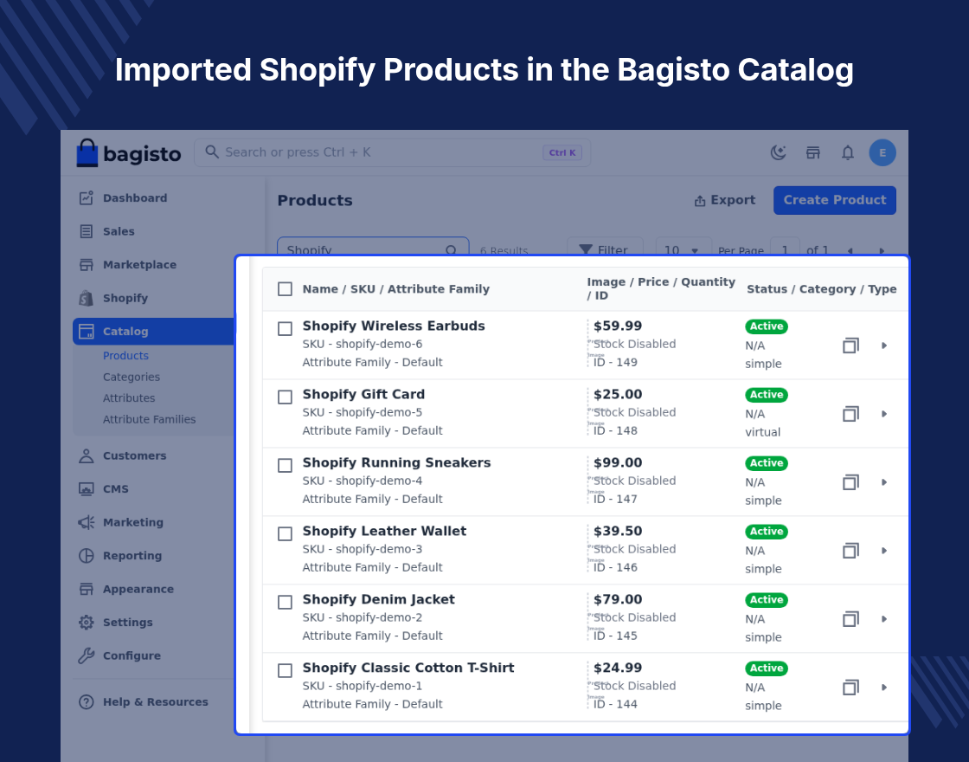Screen dimensions: 969x762
Task: Click the 'ID - 144' text
Action: pyautogui.click(x=615, y=704)
